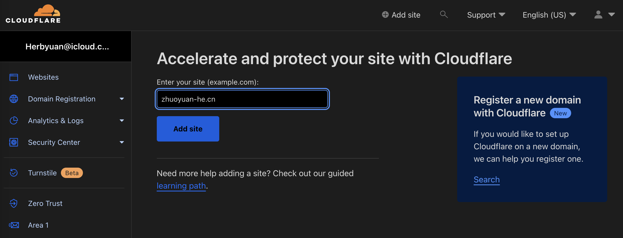This screenshot has width=623, height=238.
Task: Click the Area 1 envelope icon
Action: click(14, 225)
